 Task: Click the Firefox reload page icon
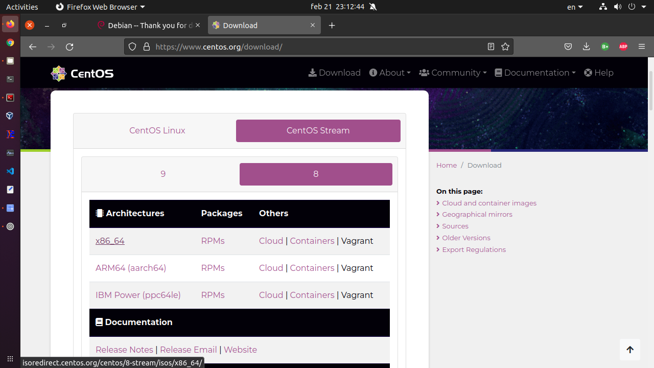tap(69, 47)
